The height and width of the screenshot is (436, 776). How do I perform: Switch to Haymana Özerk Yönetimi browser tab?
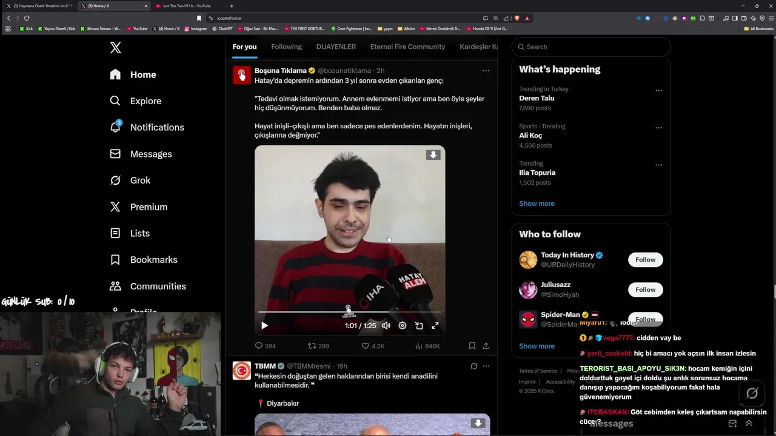(39, 6)
